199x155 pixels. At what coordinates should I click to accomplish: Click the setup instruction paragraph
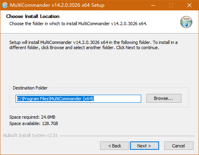93,45
